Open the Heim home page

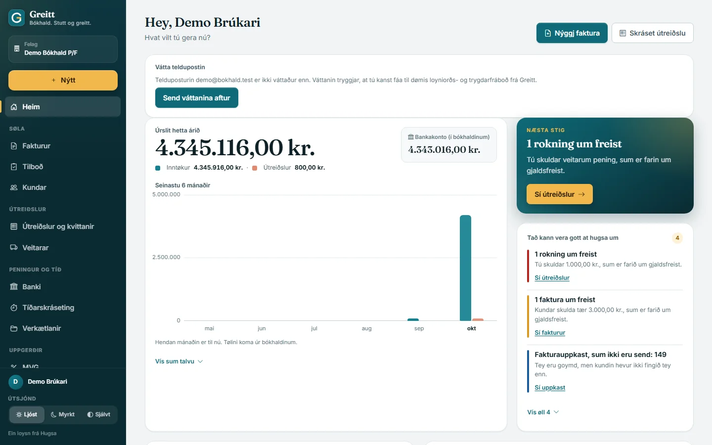pos(63,107)
